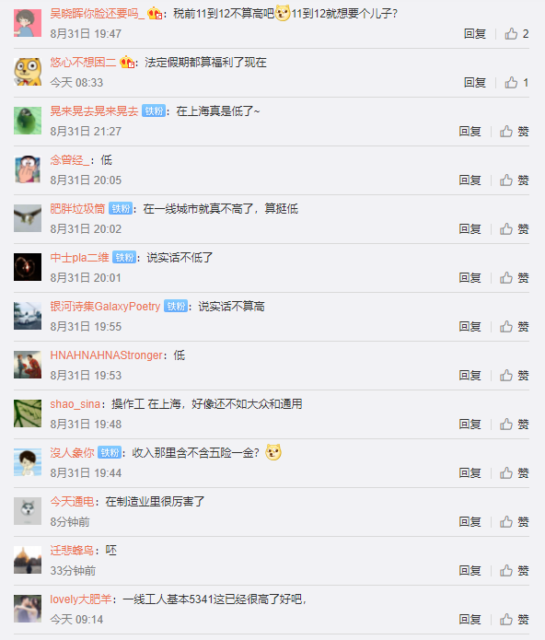Image resolution: width=545 pixels, height=640 pixels.
Task: Click 悠心不想困二's cartoon cat avatar
Action: (28, 72)
